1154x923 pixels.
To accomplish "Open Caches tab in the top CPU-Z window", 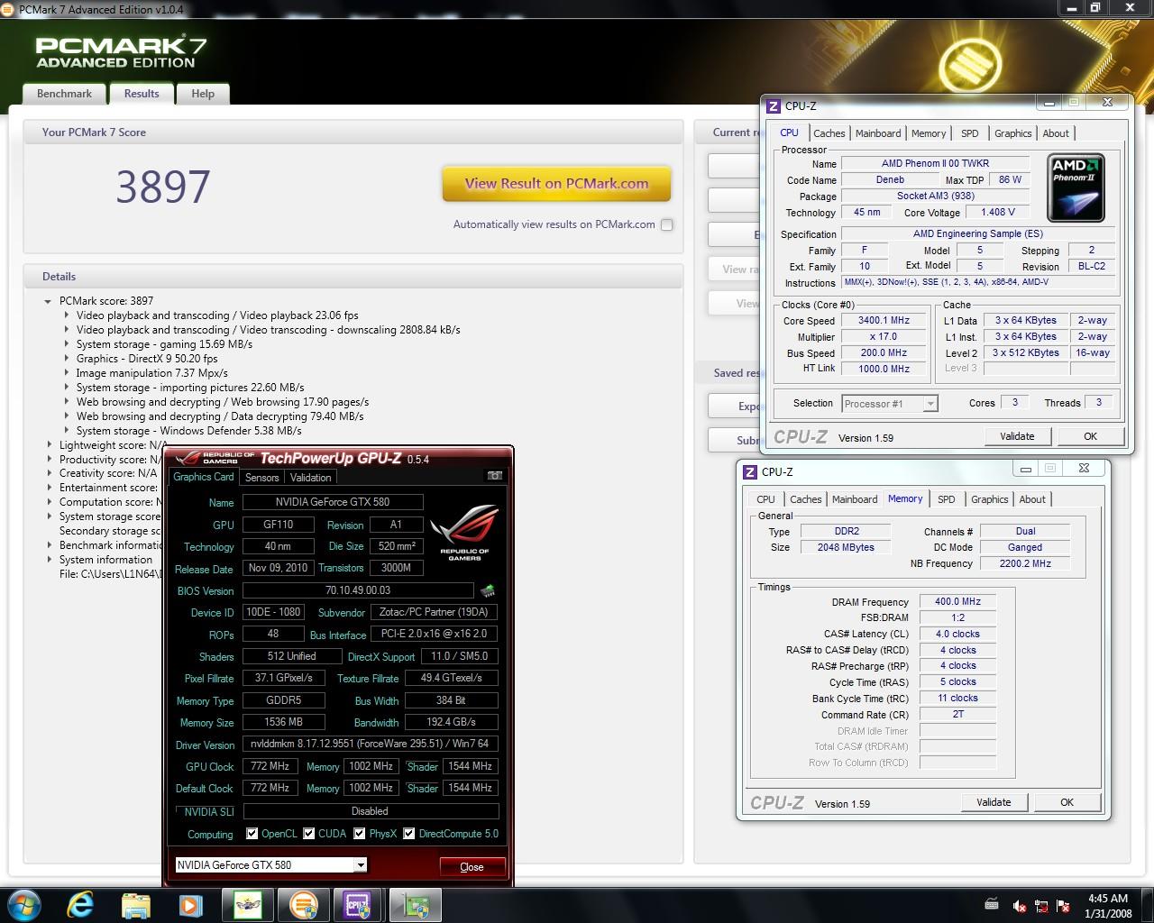I will (x=829, y=133).
